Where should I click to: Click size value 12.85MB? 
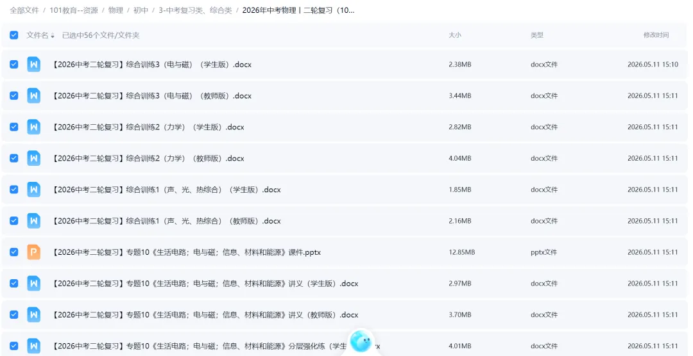[x=462, y=252]
